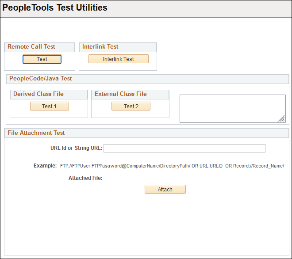
Task: Click the Test 1 button
Action: point(50,106)
